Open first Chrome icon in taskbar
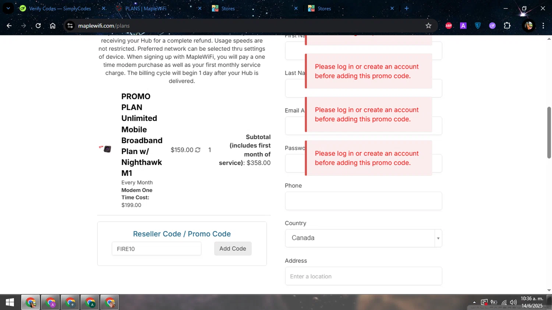Screen dimensions: 552x310 click(31, 303)
